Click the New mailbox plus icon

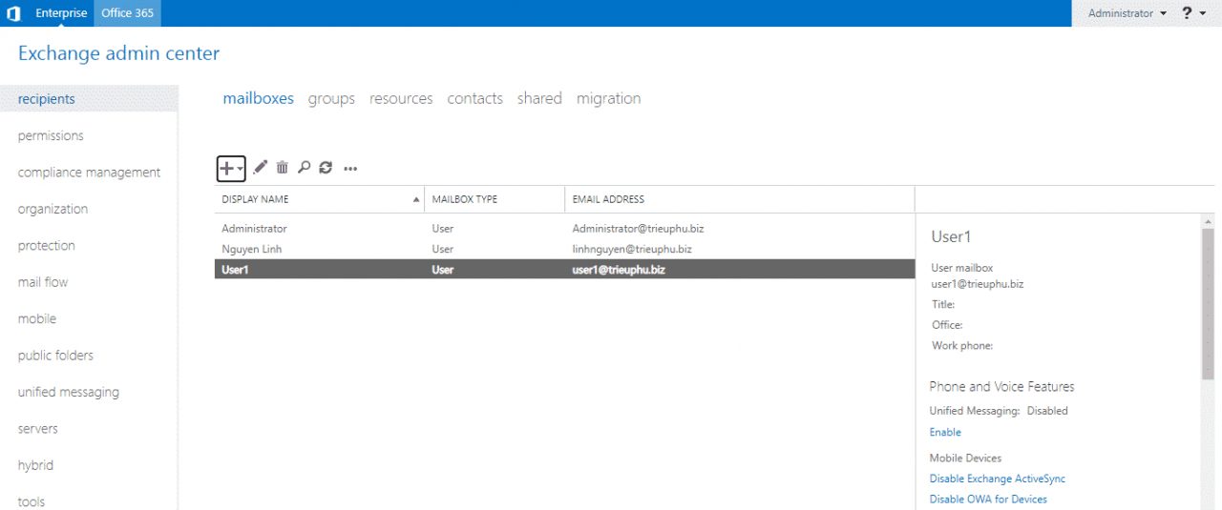click(x=227, y=168)
